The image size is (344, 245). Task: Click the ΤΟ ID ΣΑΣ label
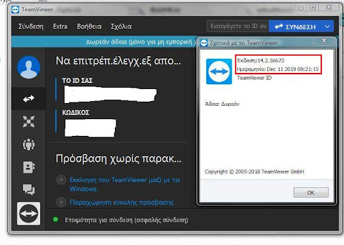pyautogui.click(x=77, y=80)
